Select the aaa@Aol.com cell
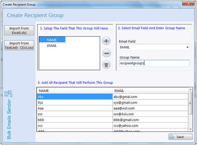 [x=150, y=108]
